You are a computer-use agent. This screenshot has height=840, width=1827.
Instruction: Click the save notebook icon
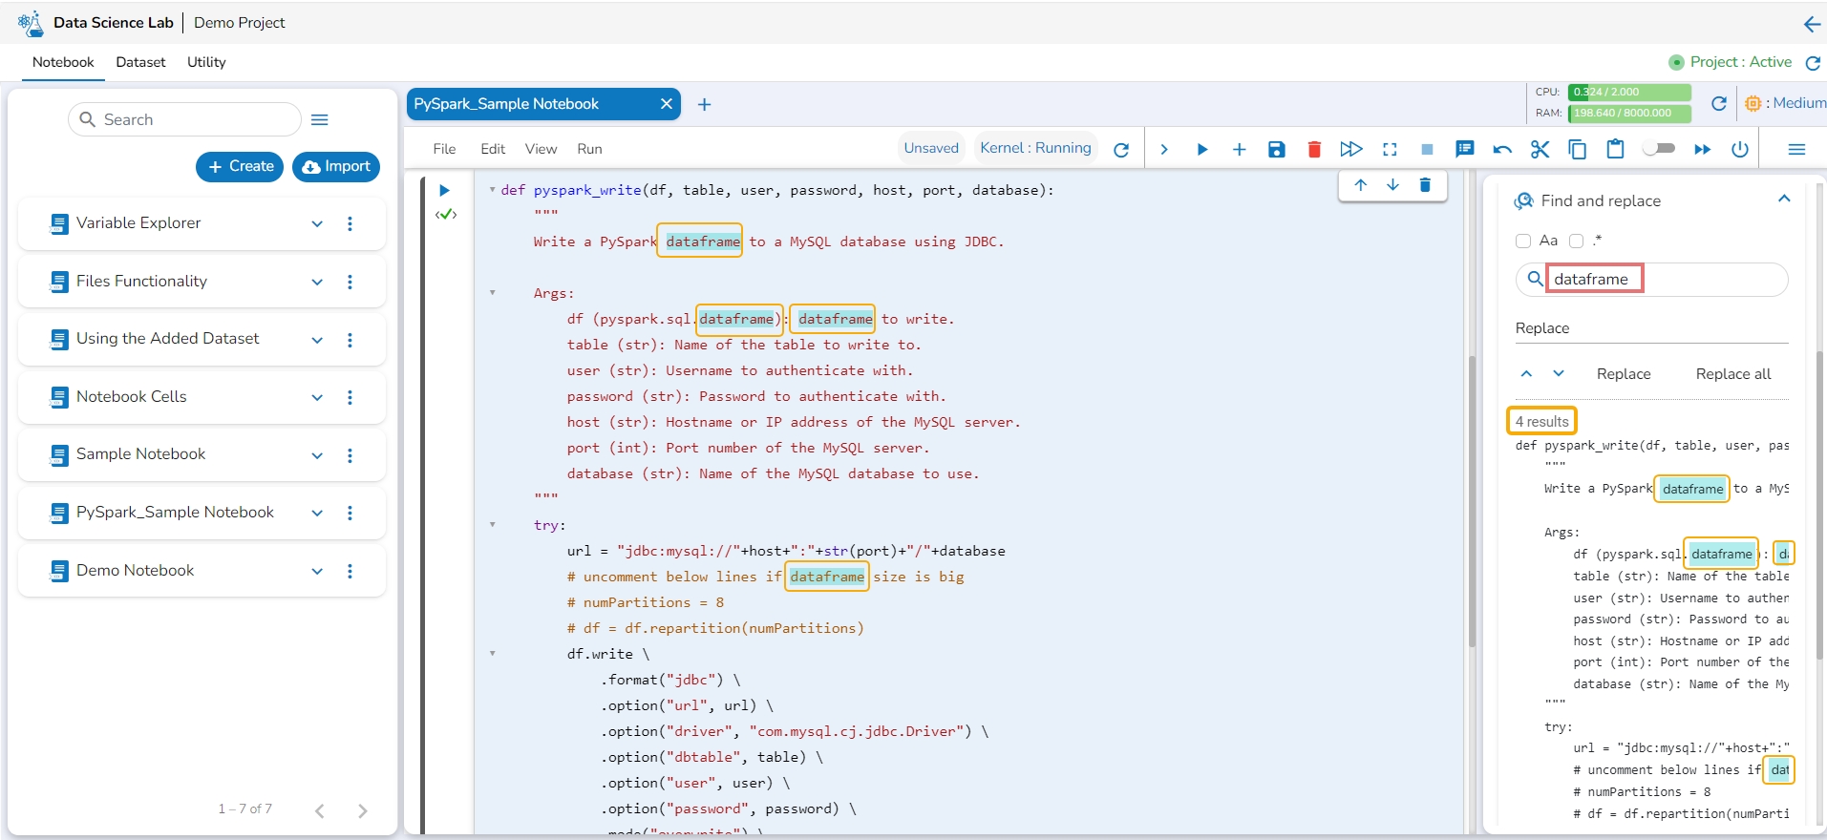1276,149
